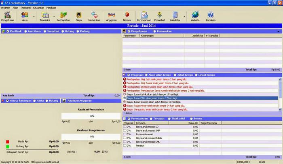Image resolution: width=283 pixels, height=164 pixels.
Task: Switch to the Pemasukan radio option
Action: (x=154, y=31)
